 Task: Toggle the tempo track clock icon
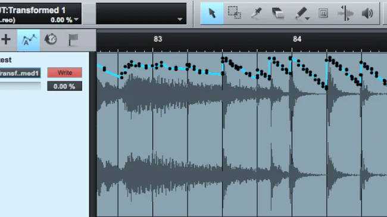pos(51,39)
